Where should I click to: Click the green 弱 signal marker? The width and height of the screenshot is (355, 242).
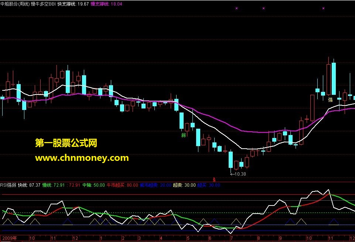184,135
